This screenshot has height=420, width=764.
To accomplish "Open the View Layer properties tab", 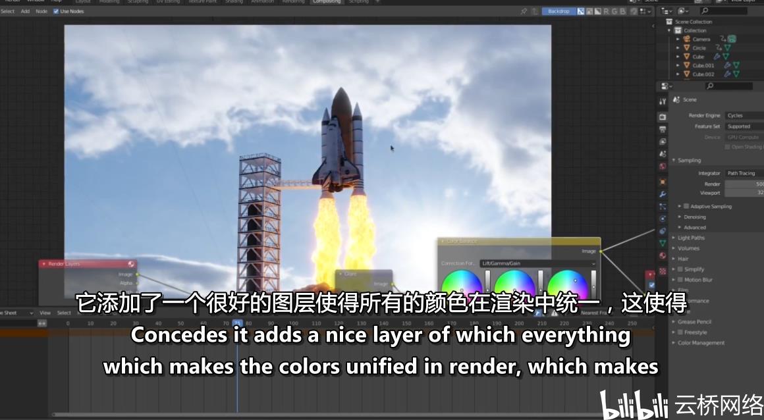I will (662, 142).
